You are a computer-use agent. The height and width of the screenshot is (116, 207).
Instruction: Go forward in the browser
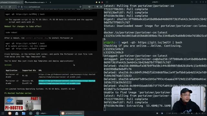[6, 7]
